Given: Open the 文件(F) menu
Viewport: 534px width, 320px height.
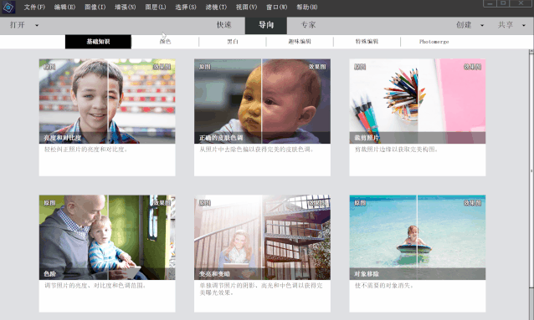Looking at the screenshot, I should 34,7.
